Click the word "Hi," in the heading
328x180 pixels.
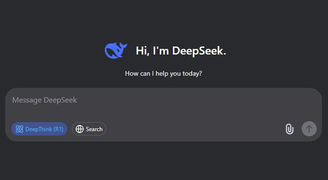tap(143, 51)
